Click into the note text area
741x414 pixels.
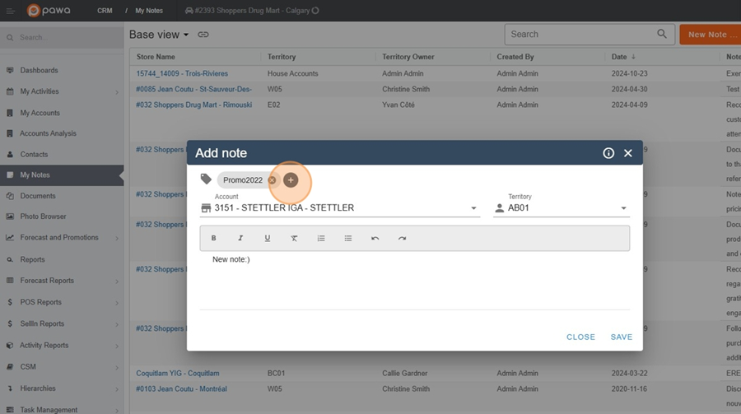[x=414, y=281]
